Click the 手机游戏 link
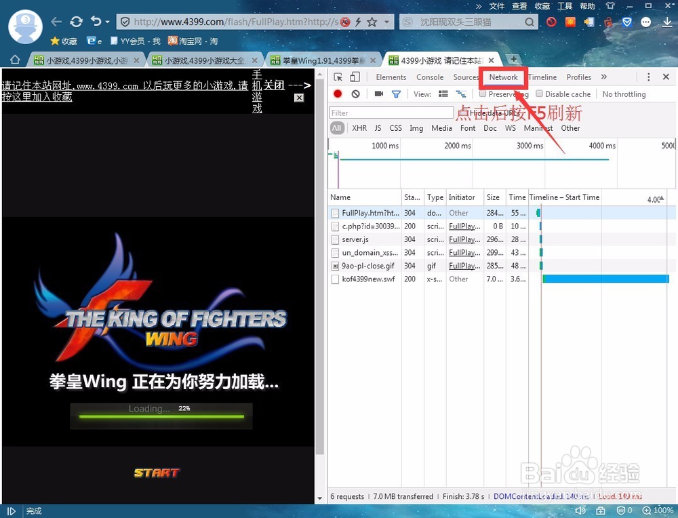This screenshot has width=678, height=518. click(257, 92)
